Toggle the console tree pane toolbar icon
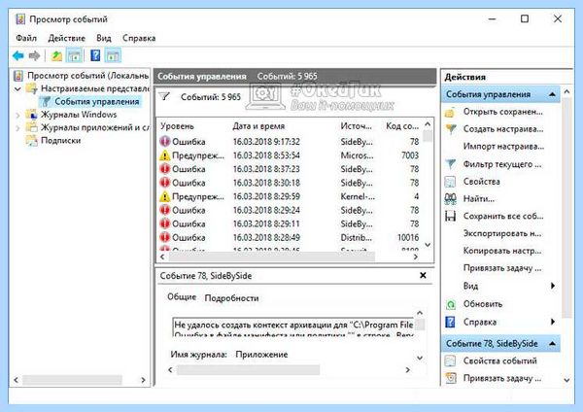 click(x=75, y=56)
